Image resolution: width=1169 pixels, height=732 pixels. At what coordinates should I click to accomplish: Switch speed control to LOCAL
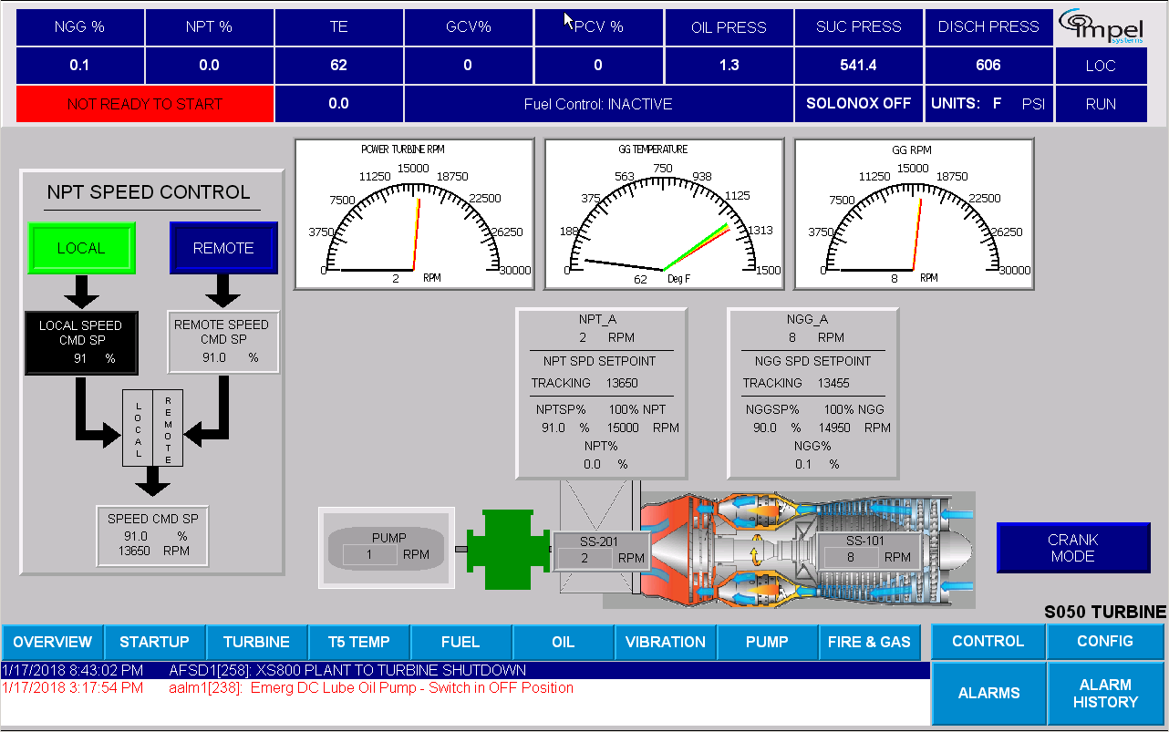click(81, 248)
